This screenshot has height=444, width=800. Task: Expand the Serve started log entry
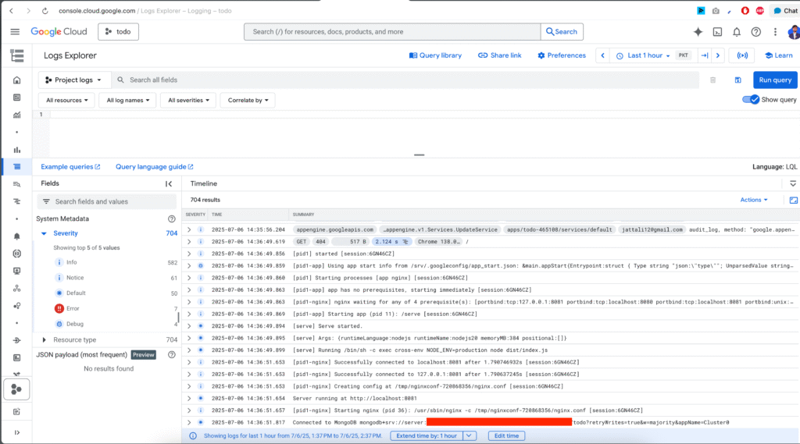click(189, 326)
